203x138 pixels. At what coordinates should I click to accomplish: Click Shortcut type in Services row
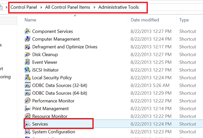(x=188, y=124)
